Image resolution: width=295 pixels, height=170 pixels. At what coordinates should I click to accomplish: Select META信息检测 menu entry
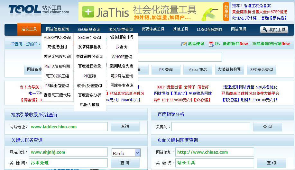point(57,66)
